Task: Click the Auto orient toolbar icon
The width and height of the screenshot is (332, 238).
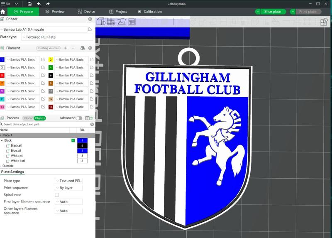Action: point(122,22)
